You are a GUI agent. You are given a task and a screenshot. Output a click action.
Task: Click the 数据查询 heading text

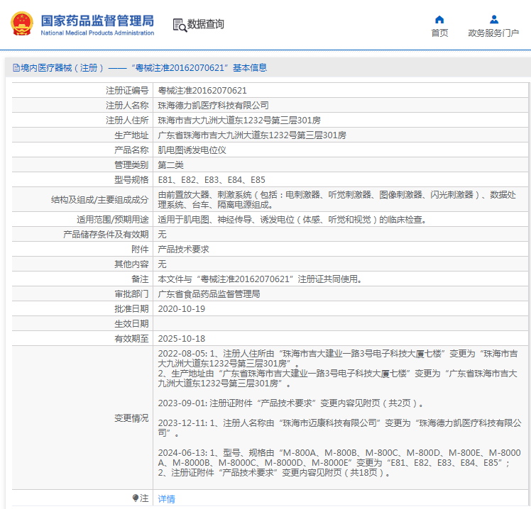[206, 24]
